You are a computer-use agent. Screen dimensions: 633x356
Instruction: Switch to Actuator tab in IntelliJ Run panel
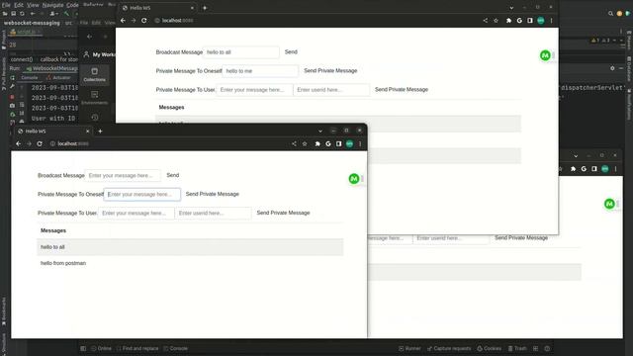pyautogui.click(x=58, y=77)
